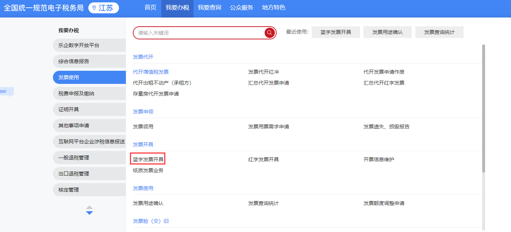Click the 发票查询统计 recent-use button

point(439,32)
